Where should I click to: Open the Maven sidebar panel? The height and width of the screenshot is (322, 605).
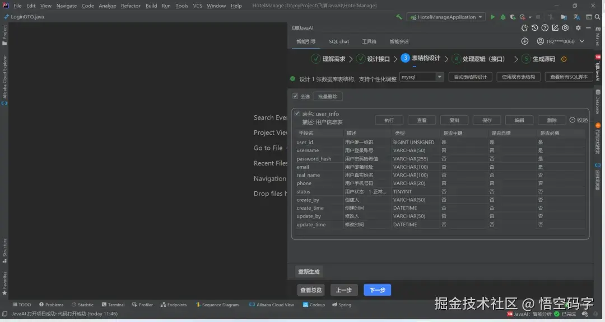[600, 36]
